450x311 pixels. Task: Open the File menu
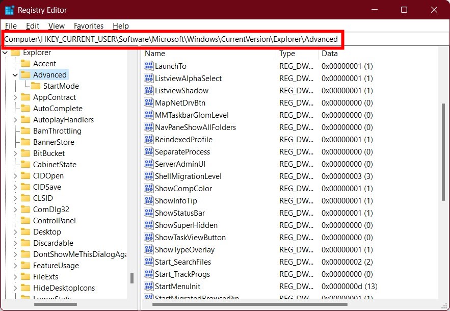click(x=11, y=26)
